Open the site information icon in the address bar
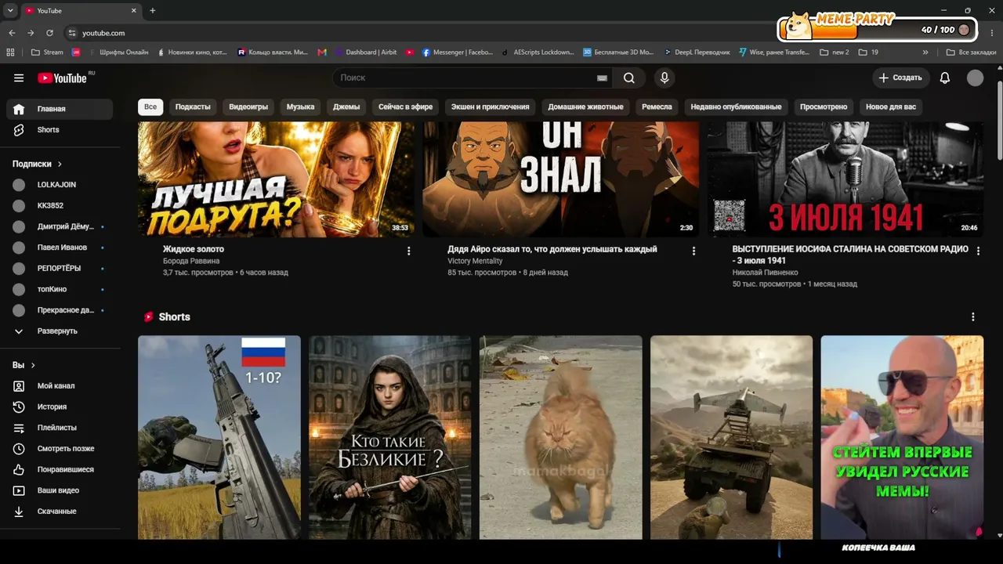Image resolution: width=1003 pixels, height=564 pixels. (x=72, y=33)
